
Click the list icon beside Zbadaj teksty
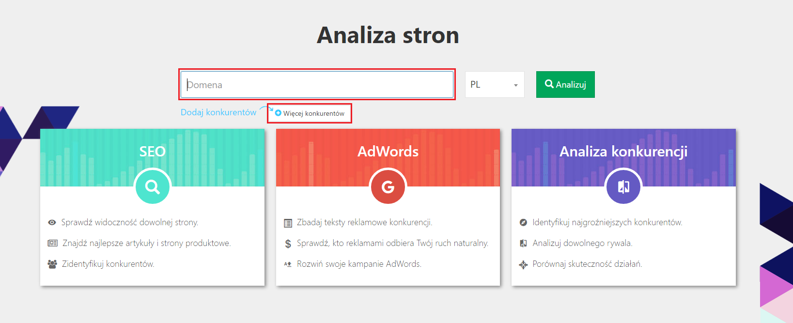pos(288,223)
